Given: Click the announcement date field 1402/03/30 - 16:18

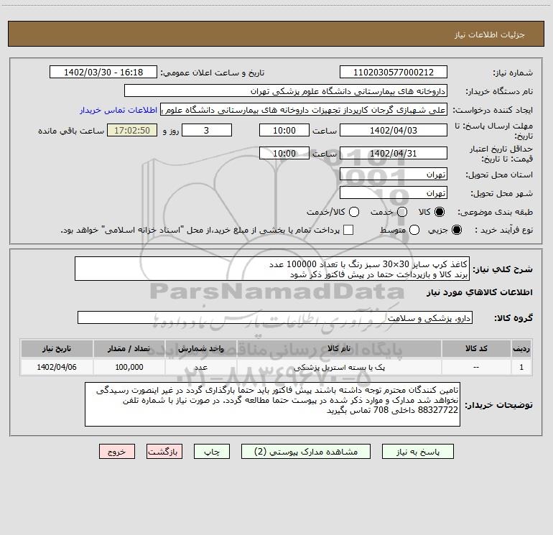Looking at the screenshot, I should click(103, 73).
